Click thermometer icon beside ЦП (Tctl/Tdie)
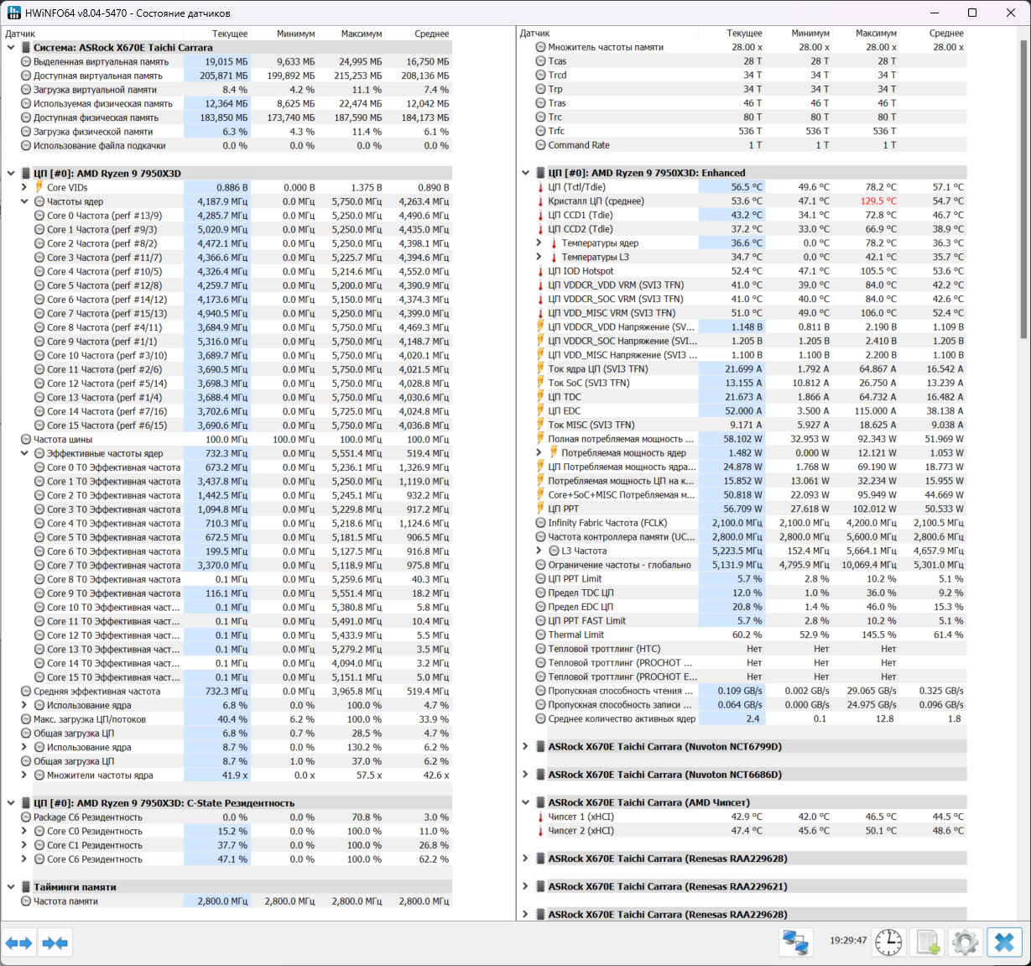1031x966 pixels. tap(540, 187)
